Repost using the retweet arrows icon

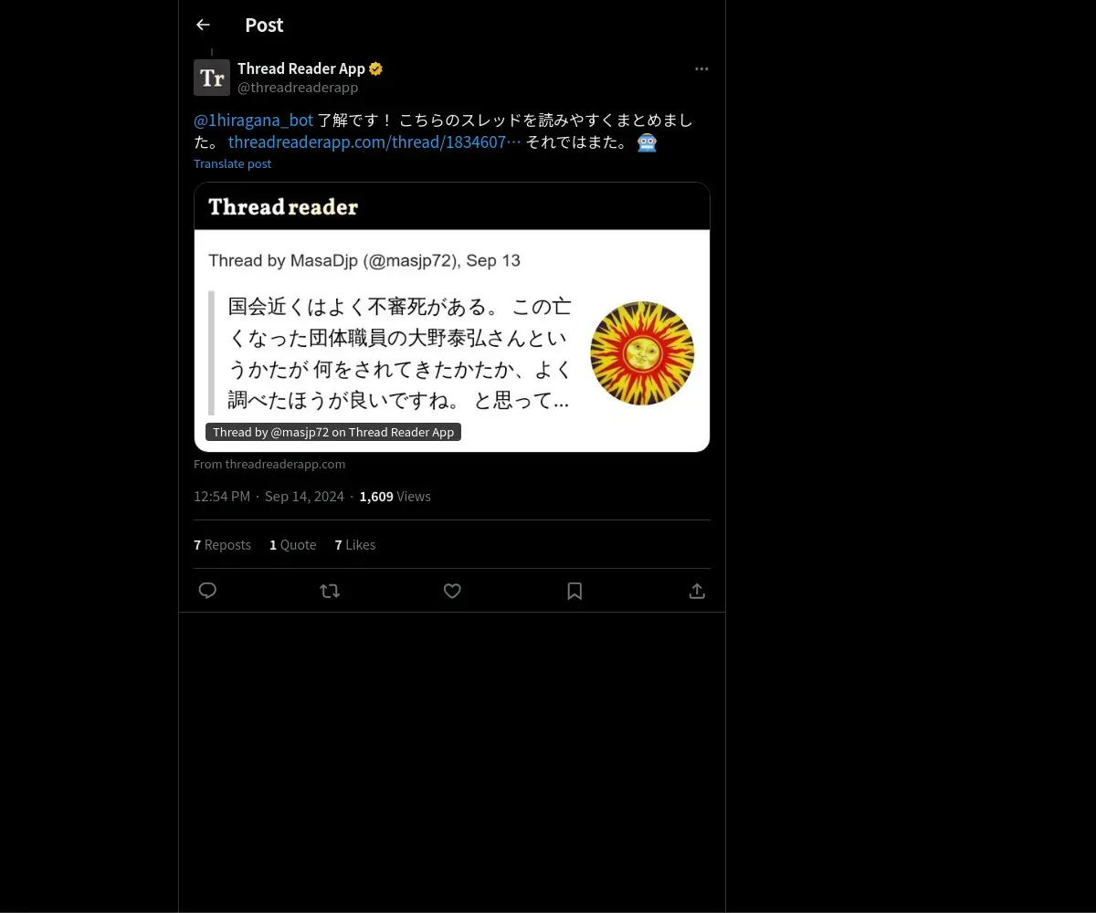330,591
